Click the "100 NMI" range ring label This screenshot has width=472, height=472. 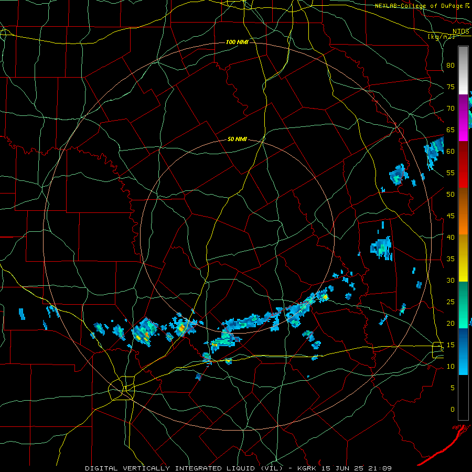point(237,42)
